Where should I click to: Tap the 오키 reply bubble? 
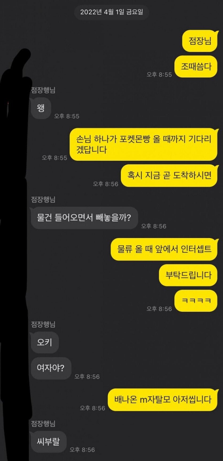tap(45, 342)
